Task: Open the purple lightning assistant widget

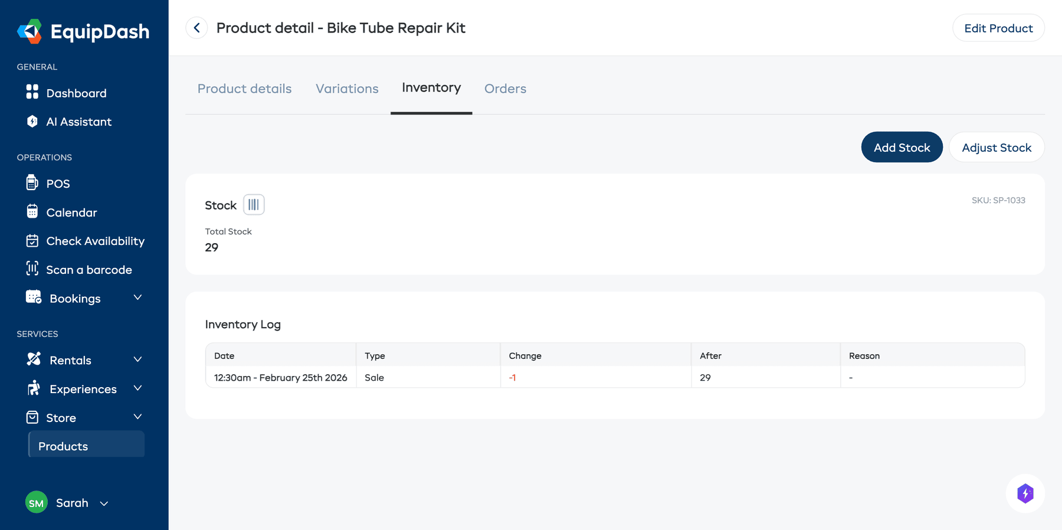Action: pyautogui.click(x=1025, y=493)
